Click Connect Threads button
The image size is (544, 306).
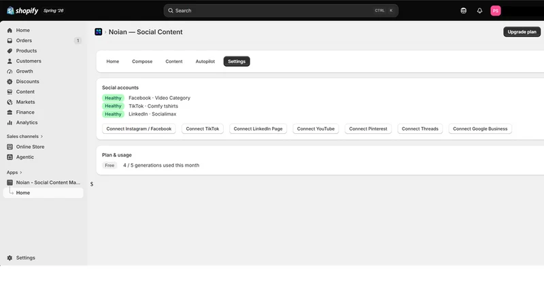pyautogui.click(x=420, y=129)
